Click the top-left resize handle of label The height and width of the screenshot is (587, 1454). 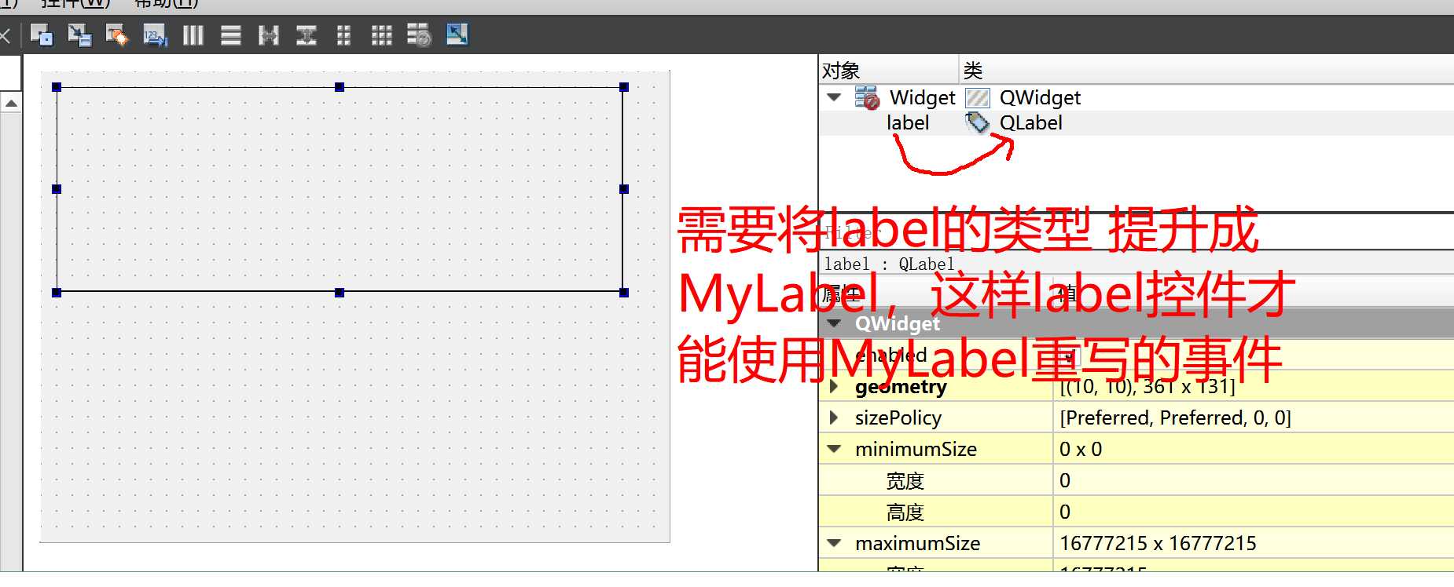coord(57,87)
